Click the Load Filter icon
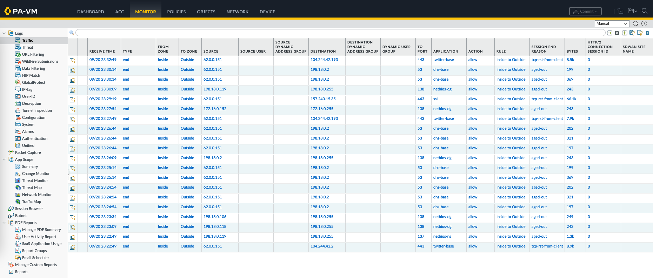Screen dimensions: 653x278 coord(640,33)
